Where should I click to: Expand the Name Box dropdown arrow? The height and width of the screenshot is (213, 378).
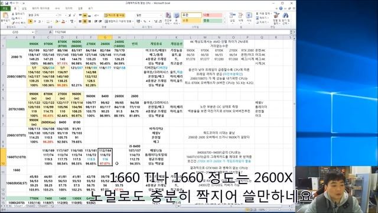(x=33, y=32)
